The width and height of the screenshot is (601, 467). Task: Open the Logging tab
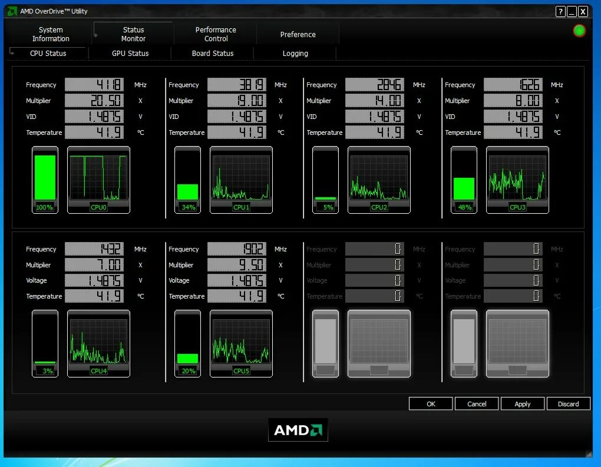point(295,53)
